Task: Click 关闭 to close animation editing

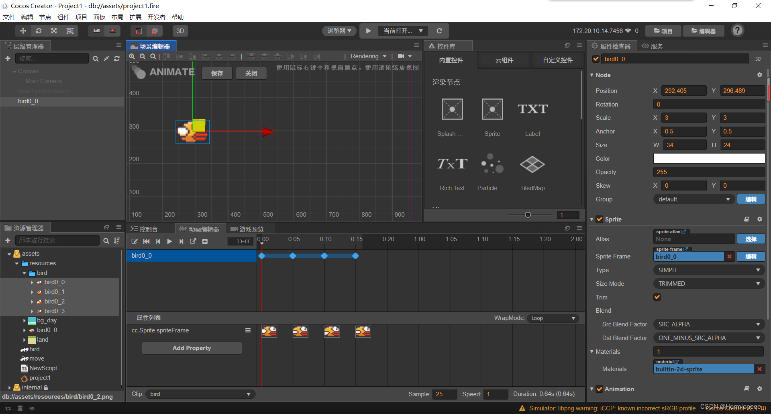Action: [x=251, y=73]
